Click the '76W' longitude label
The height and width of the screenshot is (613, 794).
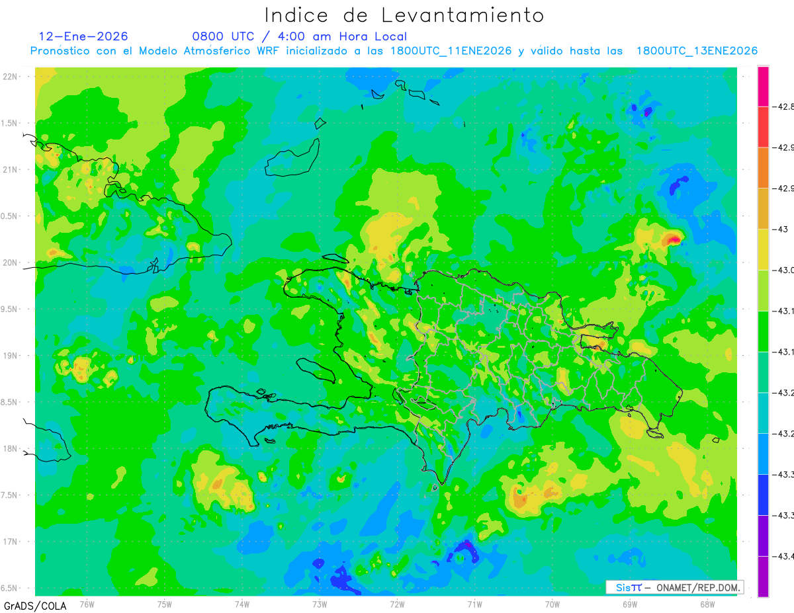click(x=87, y=603)
